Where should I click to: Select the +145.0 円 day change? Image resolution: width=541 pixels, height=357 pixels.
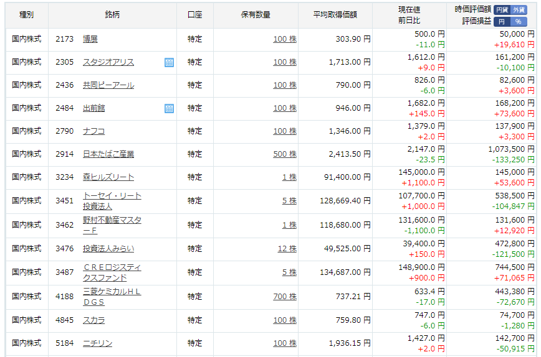[x=427, y=114]
